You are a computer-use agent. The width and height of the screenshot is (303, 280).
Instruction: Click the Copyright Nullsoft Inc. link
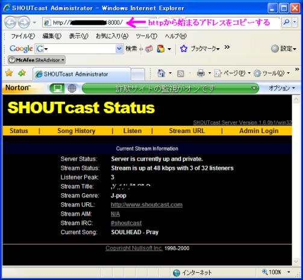[134, 248]
